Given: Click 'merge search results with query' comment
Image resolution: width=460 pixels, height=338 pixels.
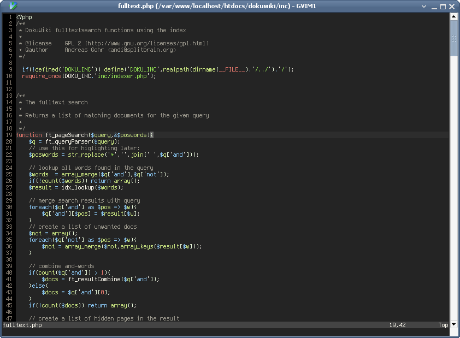Looking at the screenshot, I should pyautogui.click(x=85, y=200).
